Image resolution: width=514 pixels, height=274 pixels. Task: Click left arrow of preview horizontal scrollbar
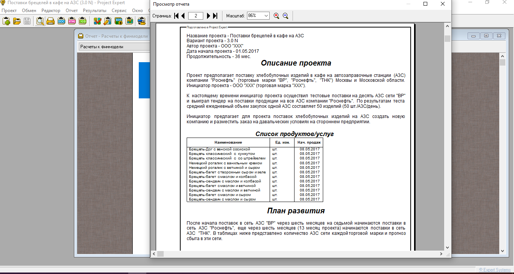click(153, 254)
